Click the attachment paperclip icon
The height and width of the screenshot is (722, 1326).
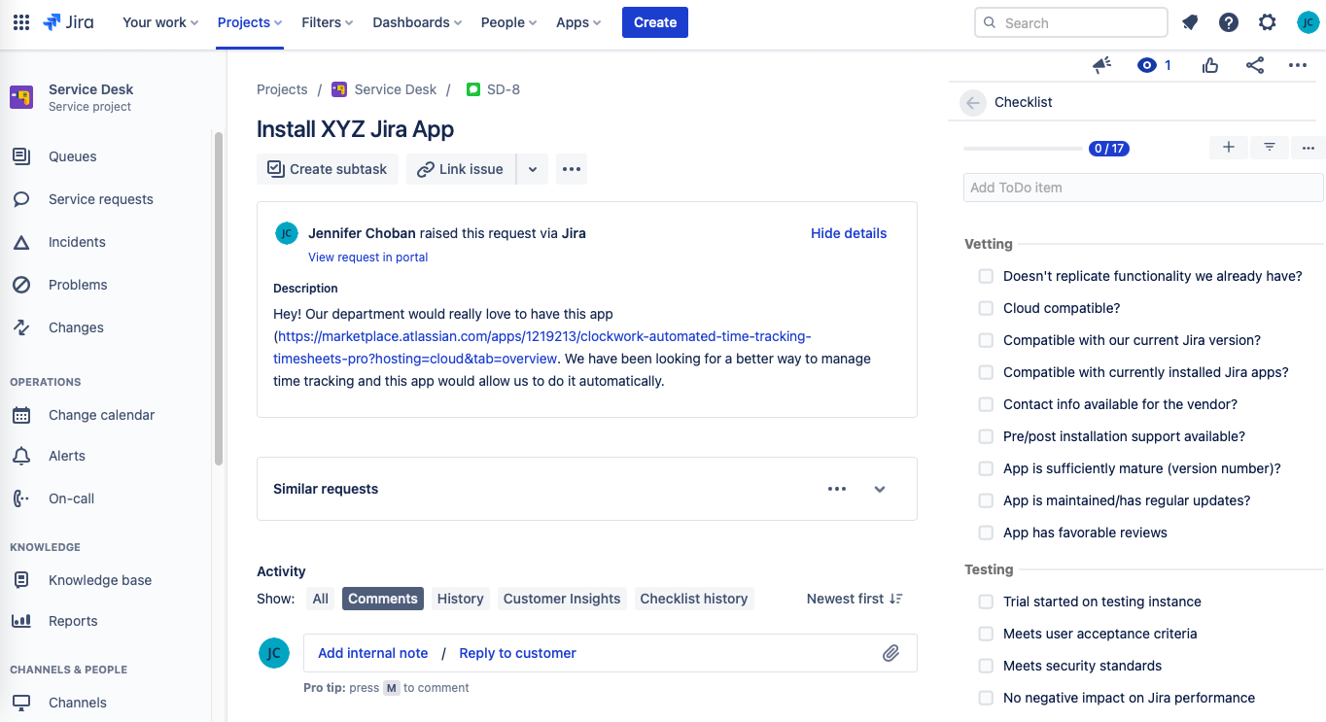coord(891,653)
